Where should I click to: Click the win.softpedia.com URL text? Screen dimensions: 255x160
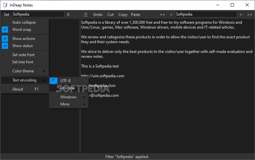103,76
